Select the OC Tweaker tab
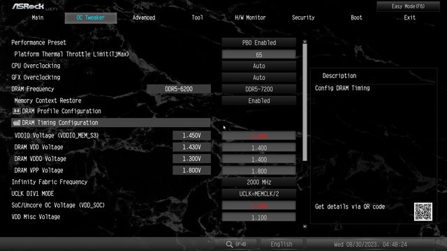This screenshot has width=447, height=251. 91,17
